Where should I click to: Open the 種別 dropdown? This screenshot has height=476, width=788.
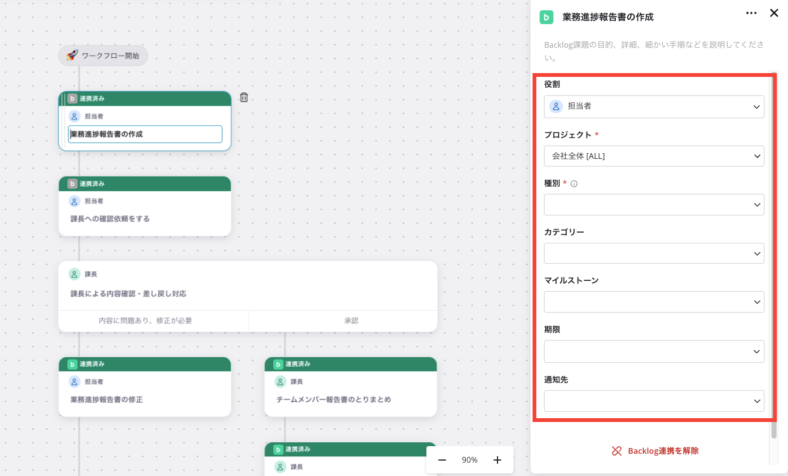click(654, 205)
